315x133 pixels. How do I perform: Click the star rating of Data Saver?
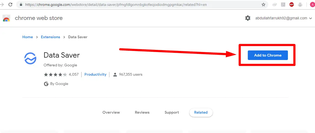coord(56,75)
